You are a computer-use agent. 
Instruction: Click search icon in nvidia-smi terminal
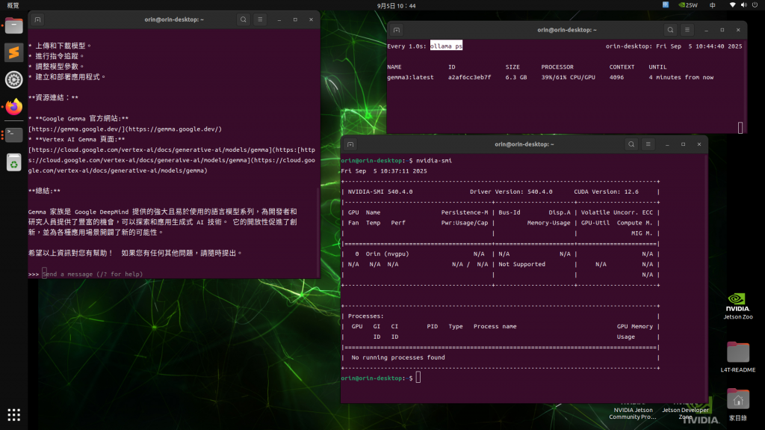631,144
